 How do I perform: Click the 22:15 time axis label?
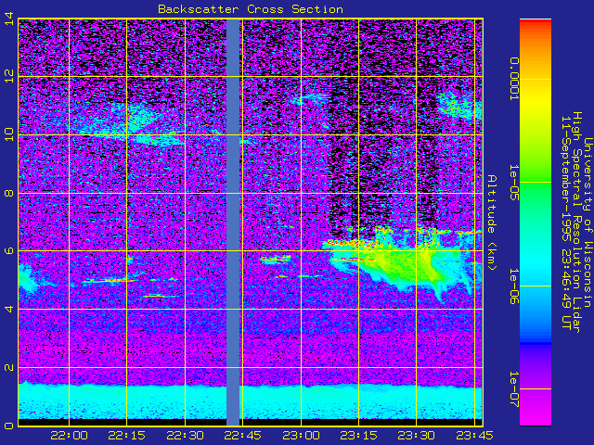pos(127,436)
